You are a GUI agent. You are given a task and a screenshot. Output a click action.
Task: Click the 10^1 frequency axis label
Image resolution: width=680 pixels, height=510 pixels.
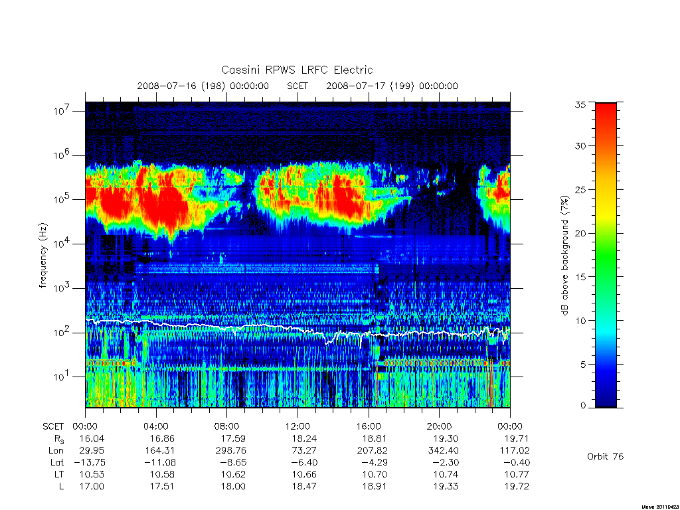pos(62,376)
